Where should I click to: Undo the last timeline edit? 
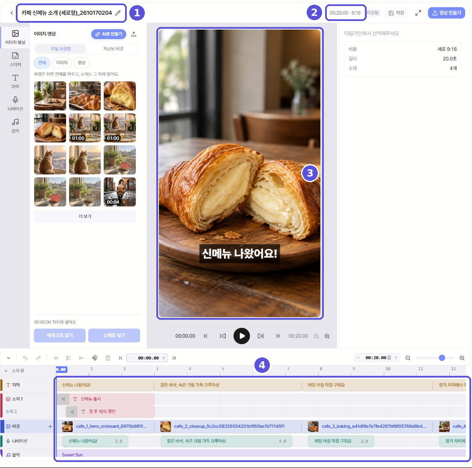tap(25, 358)
